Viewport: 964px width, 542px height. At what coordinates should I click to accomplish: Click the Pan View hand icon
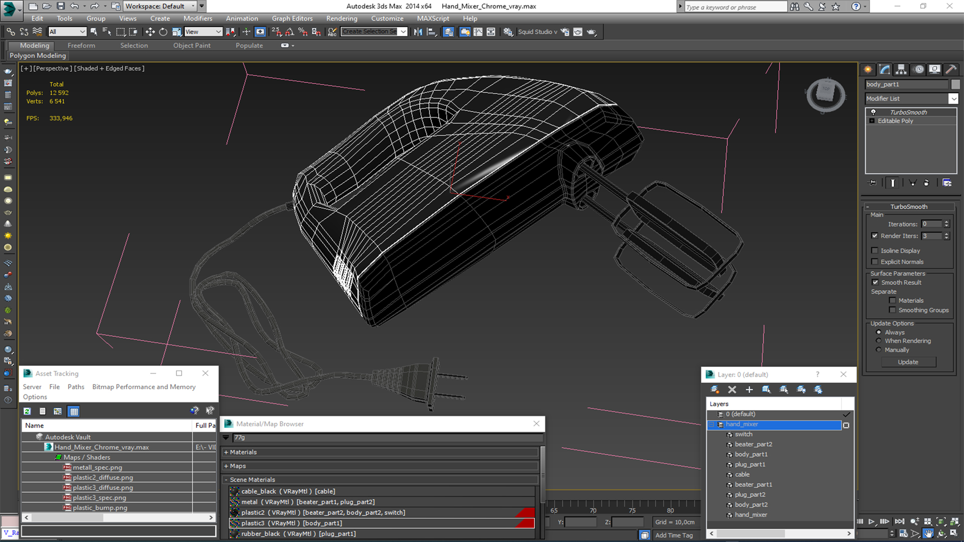point(928,534)
